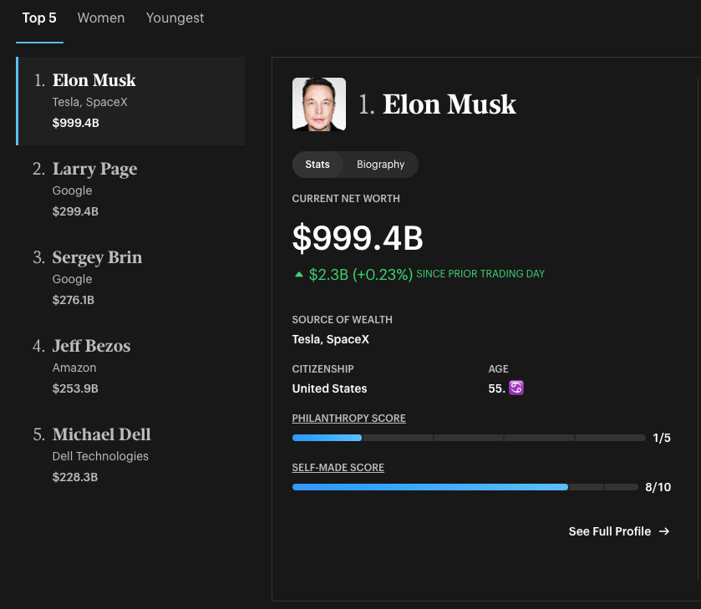Click the arrow icon beside See Full Profile
Screen dimensions: 701x609
tap(664, 531)
